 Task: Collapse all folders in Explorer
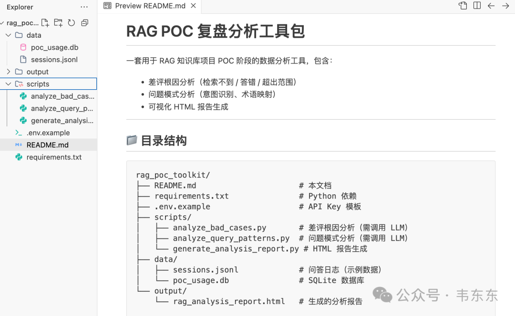(85, 23)
